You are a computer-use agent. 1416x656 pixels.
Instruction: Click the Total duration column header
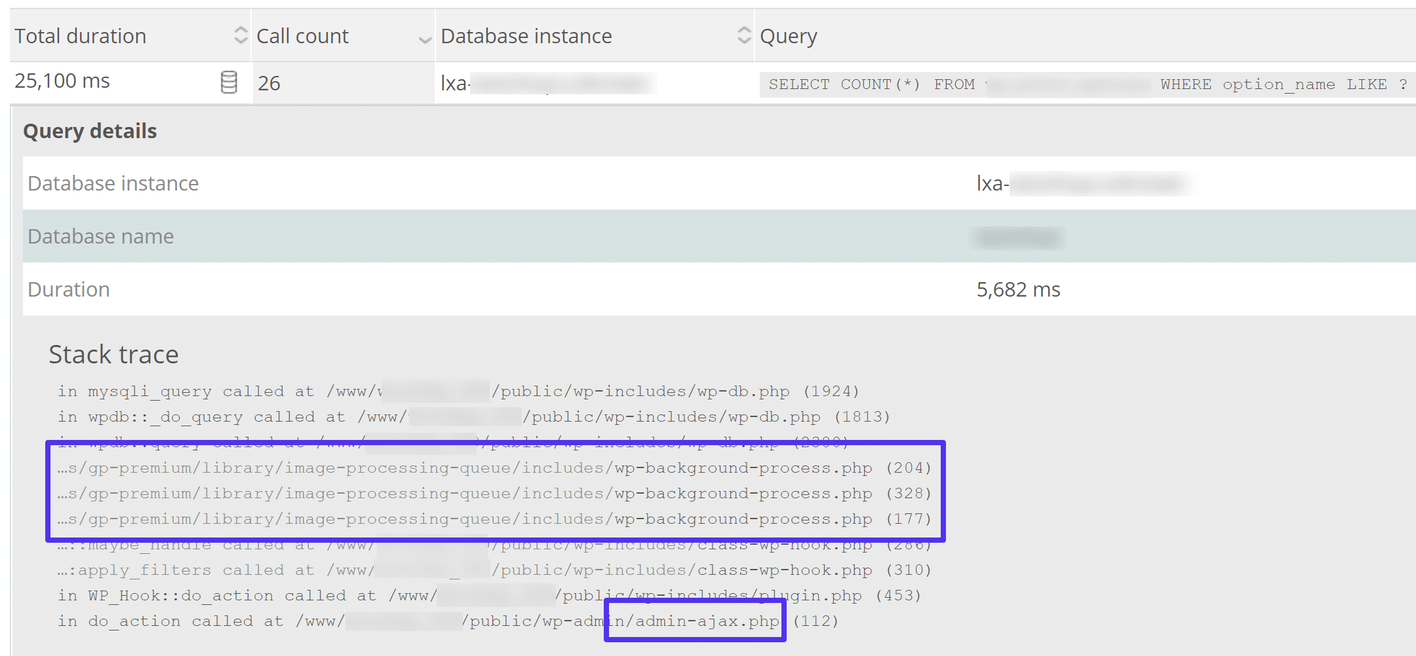tap(80, 35)
